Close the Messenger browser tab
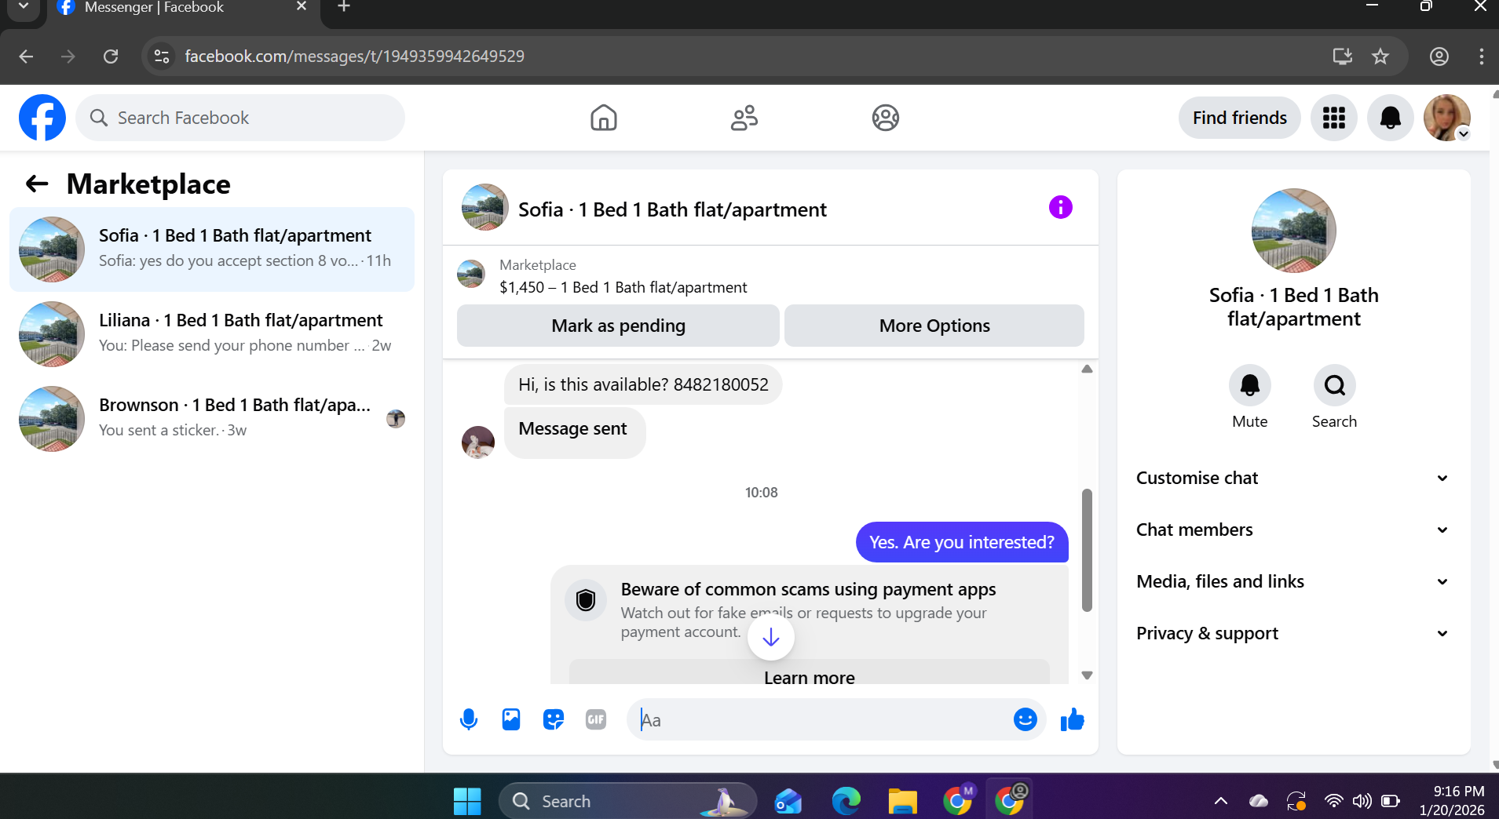 click(x=302, y=7)
